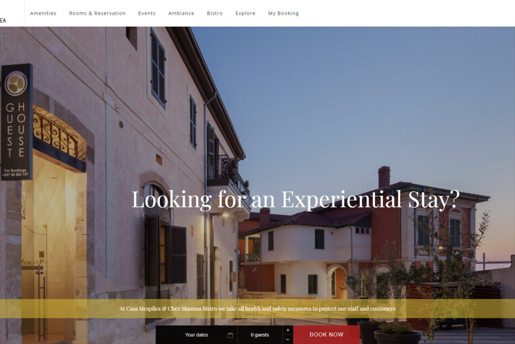Click the 'Looking for an Experiential Stay?' heading

(296, 199)
